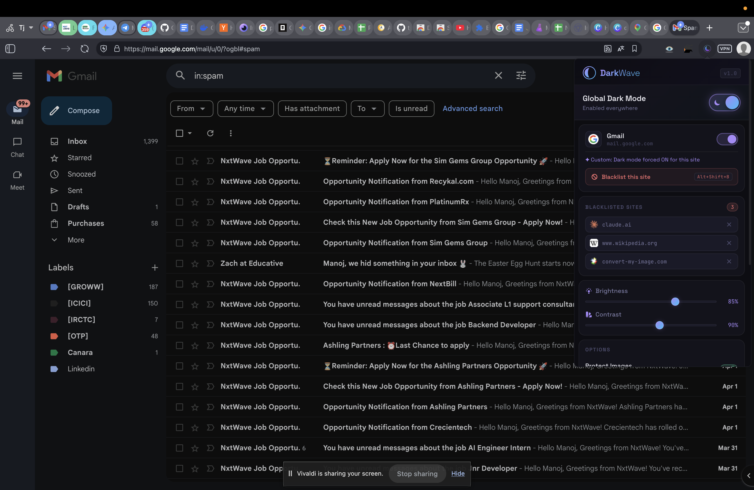
Task: Blacklist this site in DarkWave
Action: pyautogui.click(x=661, y=177)
